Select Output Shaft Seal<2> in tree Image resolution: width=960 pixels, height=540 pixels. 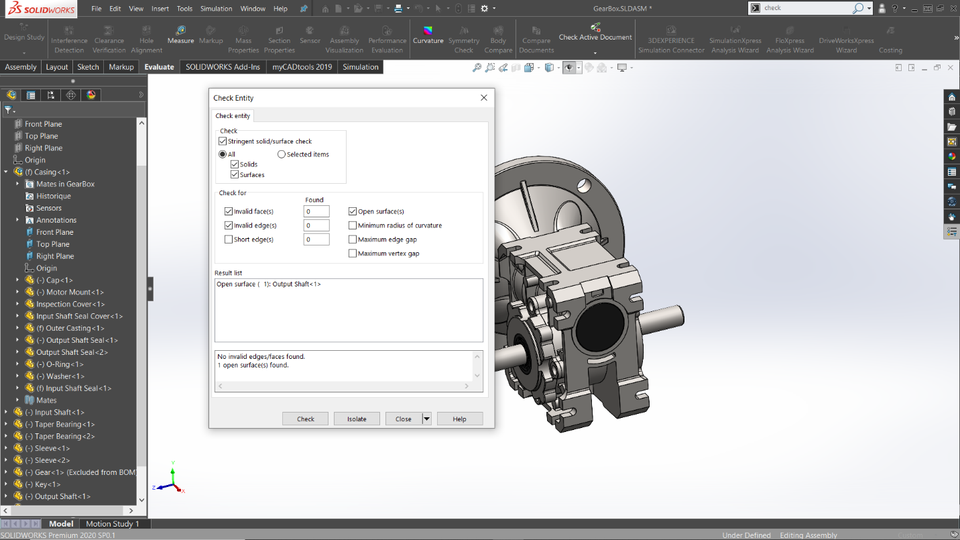tap(72, 352)
